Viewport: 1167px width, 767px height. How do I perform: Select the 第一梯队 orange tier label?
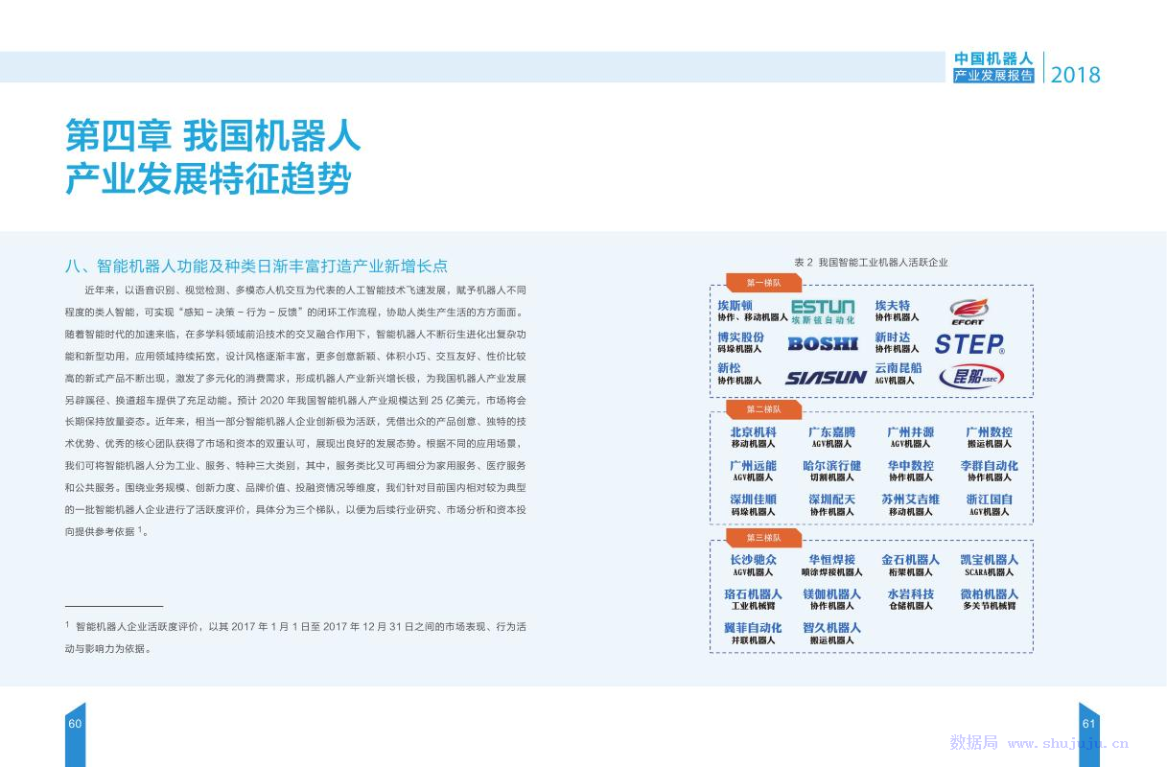tap(764, 283)
